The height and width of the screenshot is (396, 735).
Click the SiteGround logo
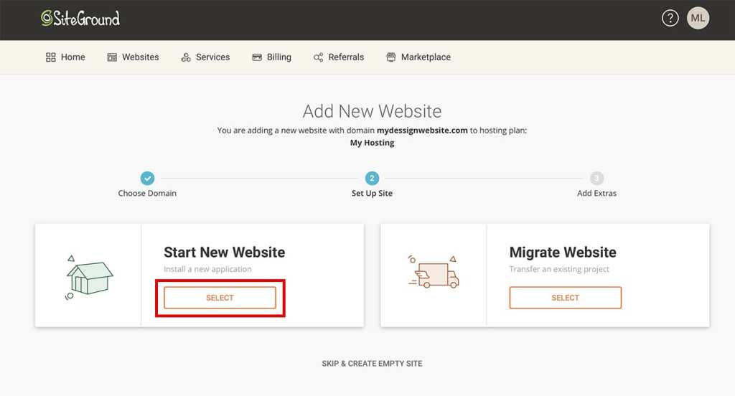(x=80, y=18)
